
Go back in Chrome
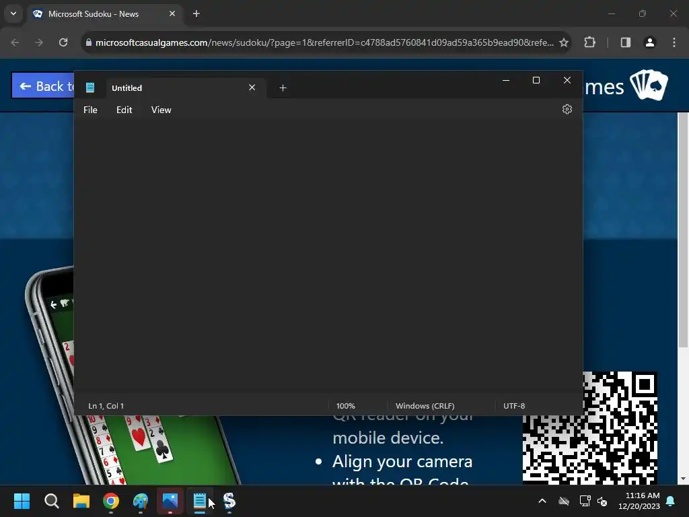pos(15,42)
